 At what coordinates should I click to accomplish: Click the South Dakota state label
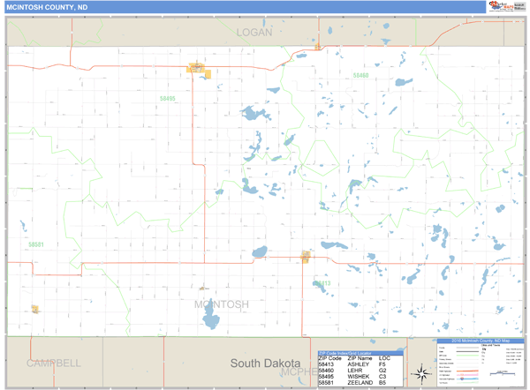point(265,363)
